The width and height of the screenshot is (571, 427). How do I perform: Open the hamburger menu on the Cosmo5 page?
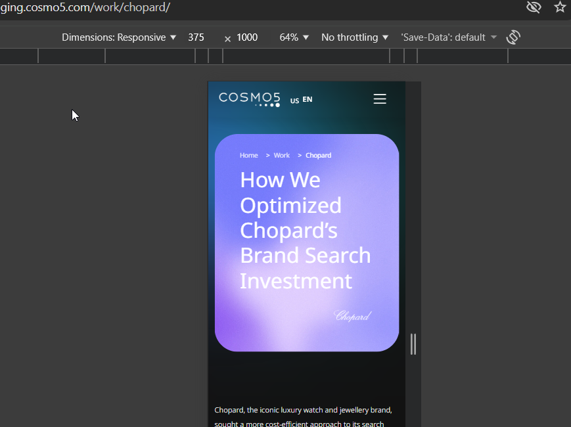pyautogui.click(x=380, y=99)
